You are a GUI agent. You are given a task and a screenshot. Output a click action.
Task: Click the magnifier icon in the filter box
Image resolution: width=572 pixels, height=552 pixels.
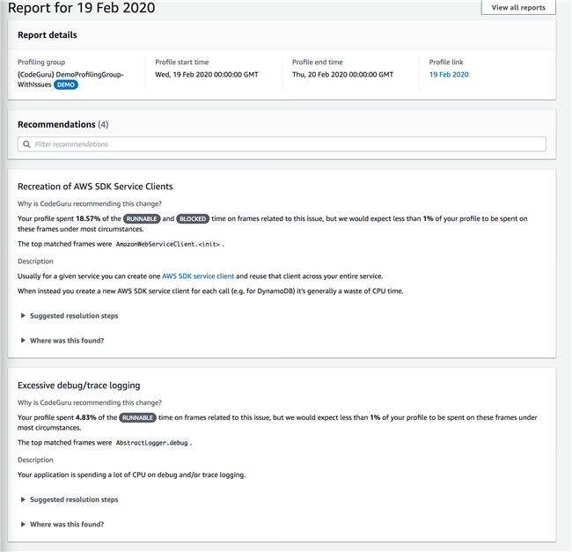tap(27, 144)
